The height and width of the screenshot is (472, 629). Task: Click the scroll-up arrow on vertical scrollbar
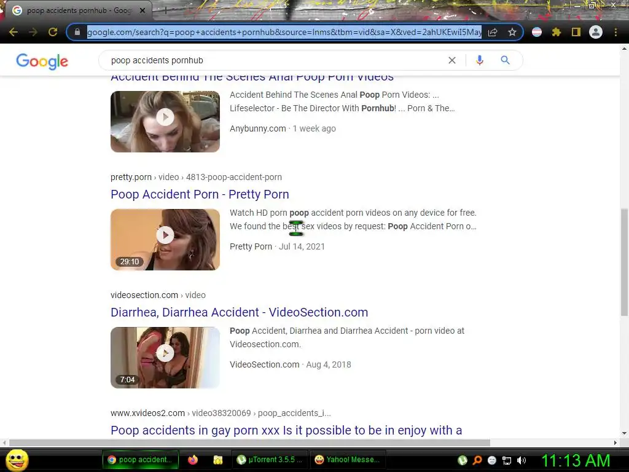coord(624,49)
